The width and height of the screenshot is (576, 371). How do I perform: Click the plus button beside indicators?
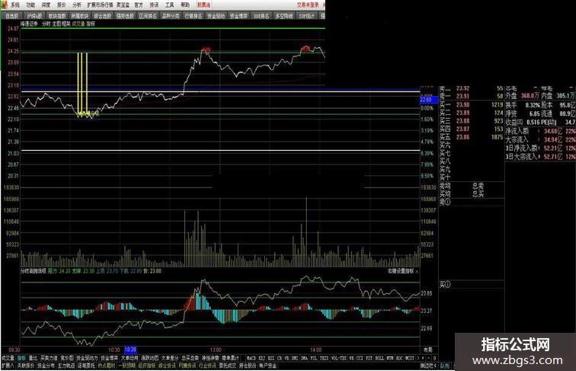click(x=423, y=358)
